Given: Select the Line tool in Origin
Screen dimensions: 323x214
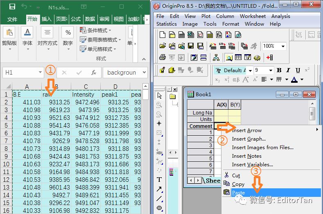Looking at the screenshot, I should tap(159, 199).
